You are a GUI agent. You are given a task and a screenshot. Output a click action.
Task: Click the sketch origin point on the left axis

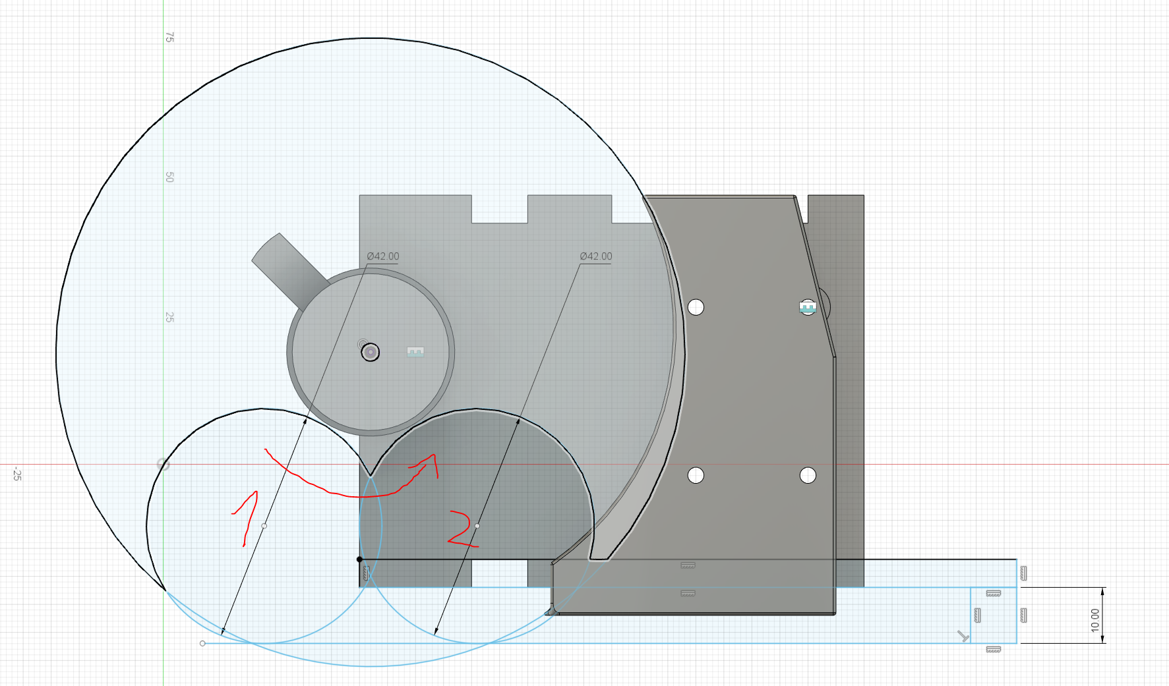coord(164,463)
